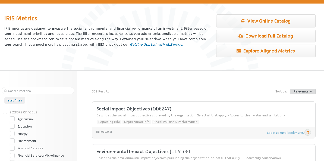Check the Financial Services checkbox
Viewport: 324px width, 161px height.
click(12, 148)
